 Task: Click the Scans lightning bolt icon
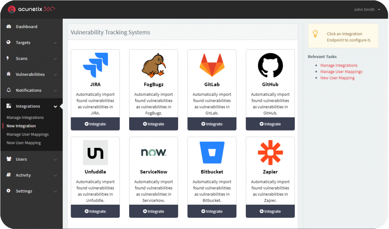click(x=8, y=58)
